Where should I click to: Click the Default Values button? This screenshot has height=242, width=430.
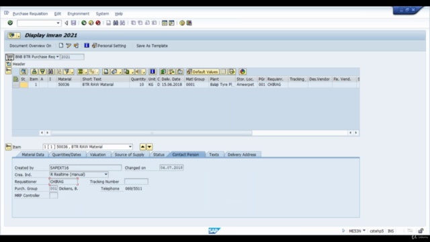coord(203,72)
